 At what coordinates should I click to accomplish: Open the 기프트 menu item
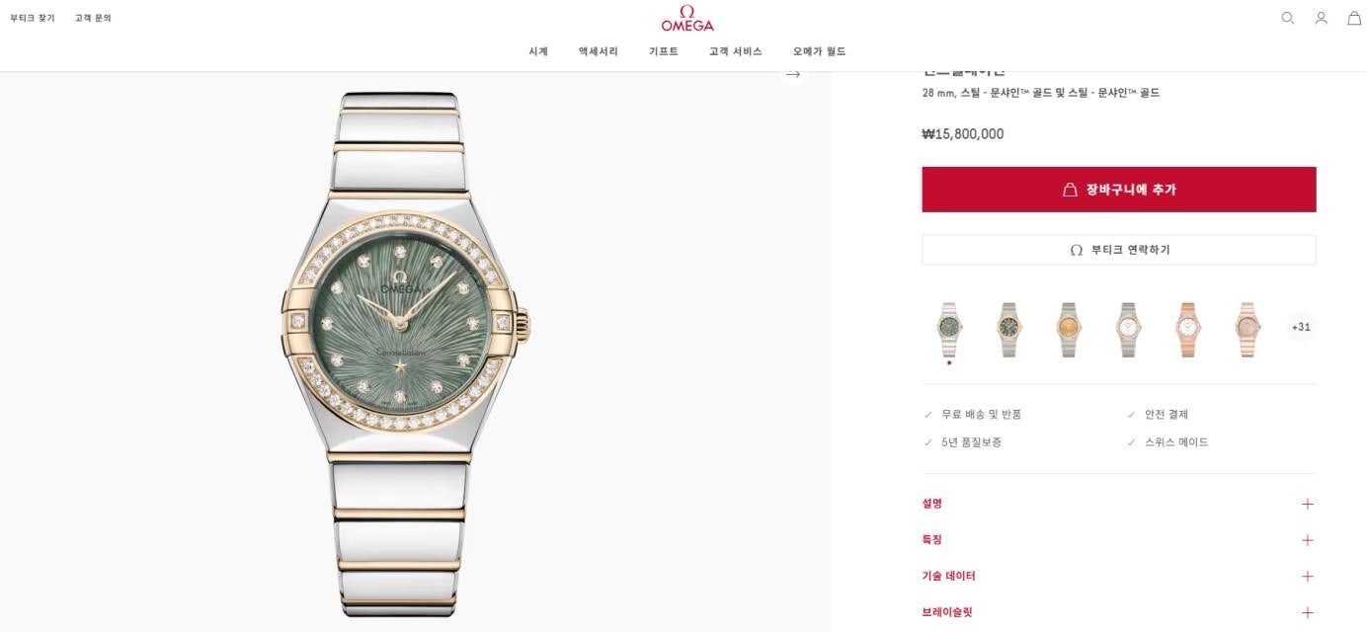664,51
